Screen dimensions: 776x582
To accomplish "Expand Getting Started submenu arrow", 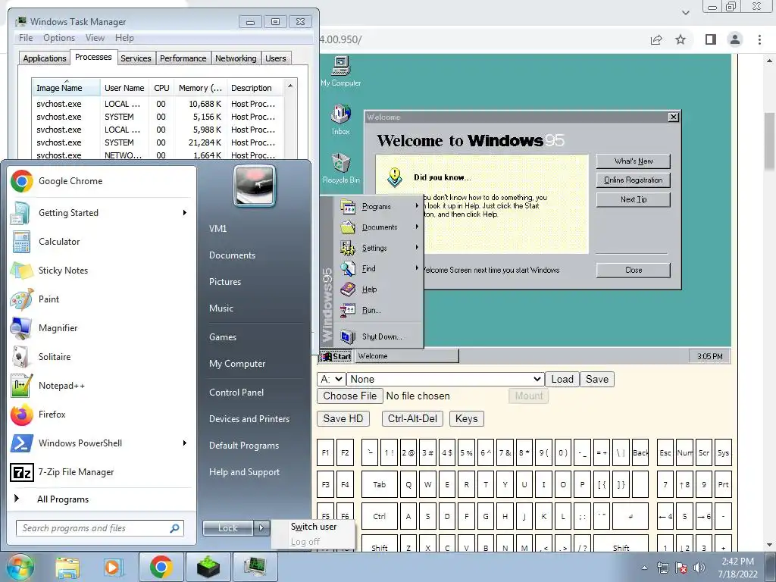I will pos(185,213).
